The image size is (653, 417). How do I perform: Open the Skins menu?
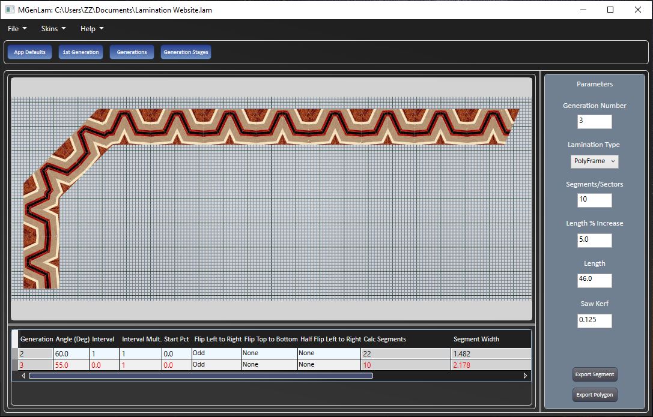pos(53,29)
